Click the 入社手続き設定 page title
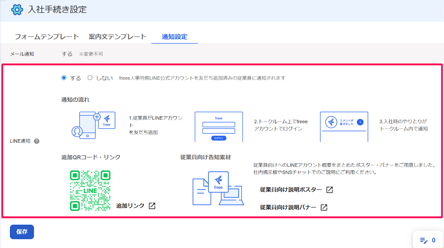 click(x=57, y=10)
